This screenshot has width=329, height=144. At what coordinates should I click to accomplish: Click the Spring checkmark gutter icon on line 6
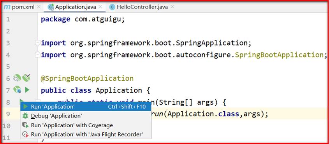click(26, 78)
